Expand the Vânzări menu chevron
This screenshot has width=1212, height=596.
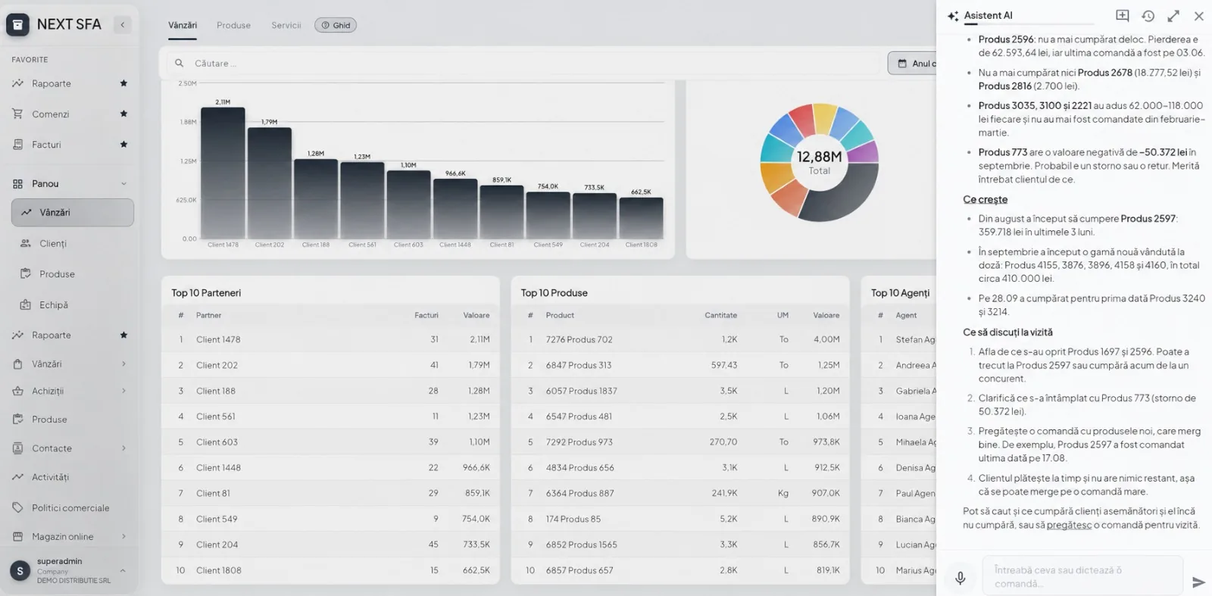(x=123, y=364)
